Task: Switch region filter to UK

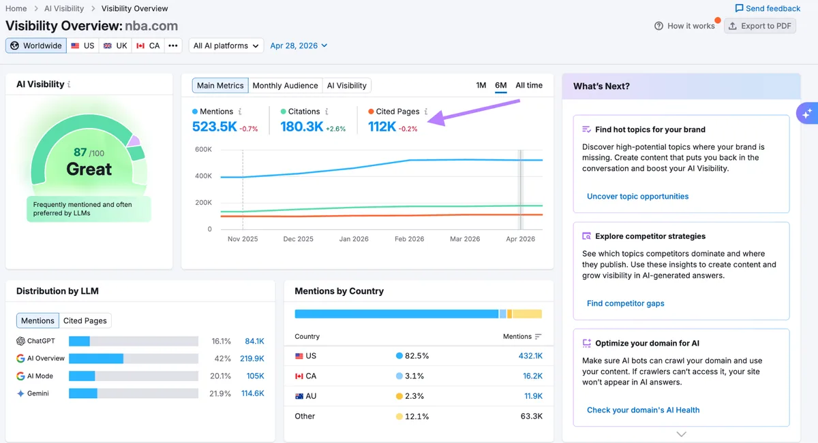Action: pos(115,46)
